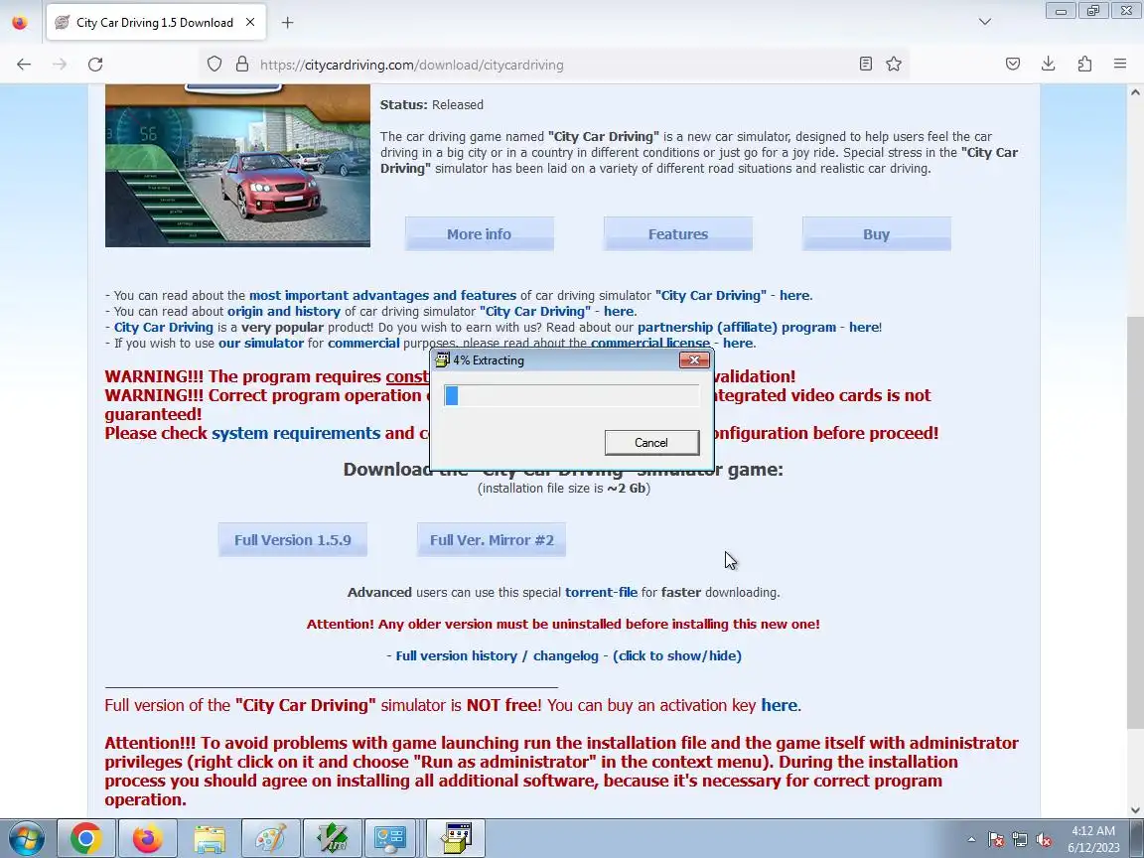Launch Chrome from the taskbar
This screenshot has height=858, width=1144.
[85, 838]
